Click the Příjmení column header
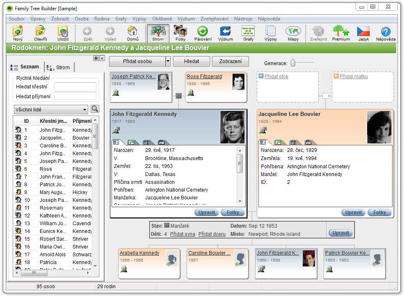Viewport: 404px width, 296px height. coord(82,121)
